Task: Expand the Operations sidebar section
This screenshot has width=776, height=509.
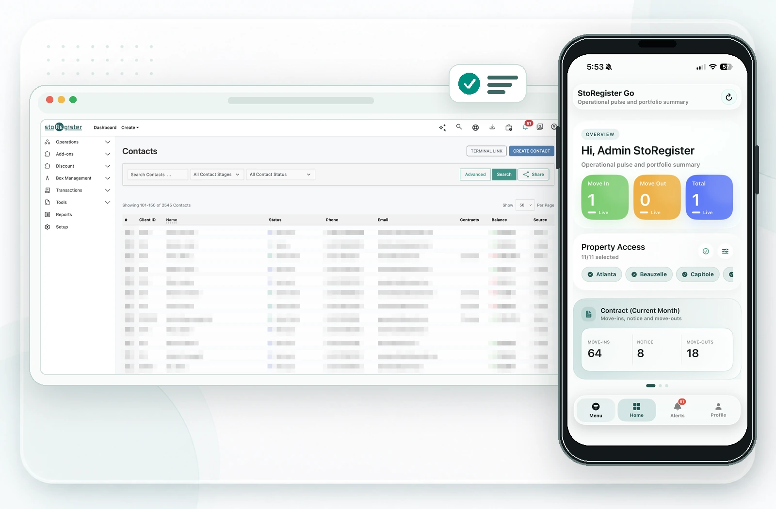Action: 78,142
